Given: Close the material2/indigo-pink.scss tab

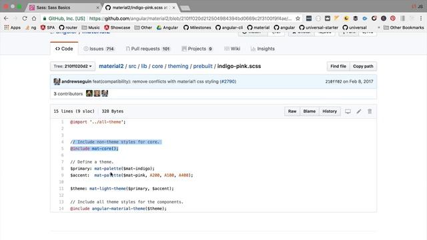Looking at the screenshot, I should 173,7.
